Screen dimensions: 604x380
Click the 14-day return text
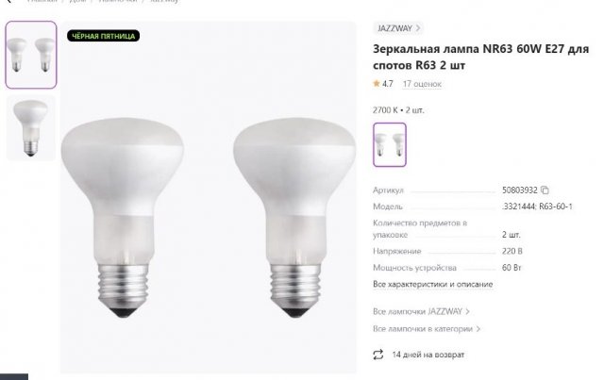(x=428, y=355)
